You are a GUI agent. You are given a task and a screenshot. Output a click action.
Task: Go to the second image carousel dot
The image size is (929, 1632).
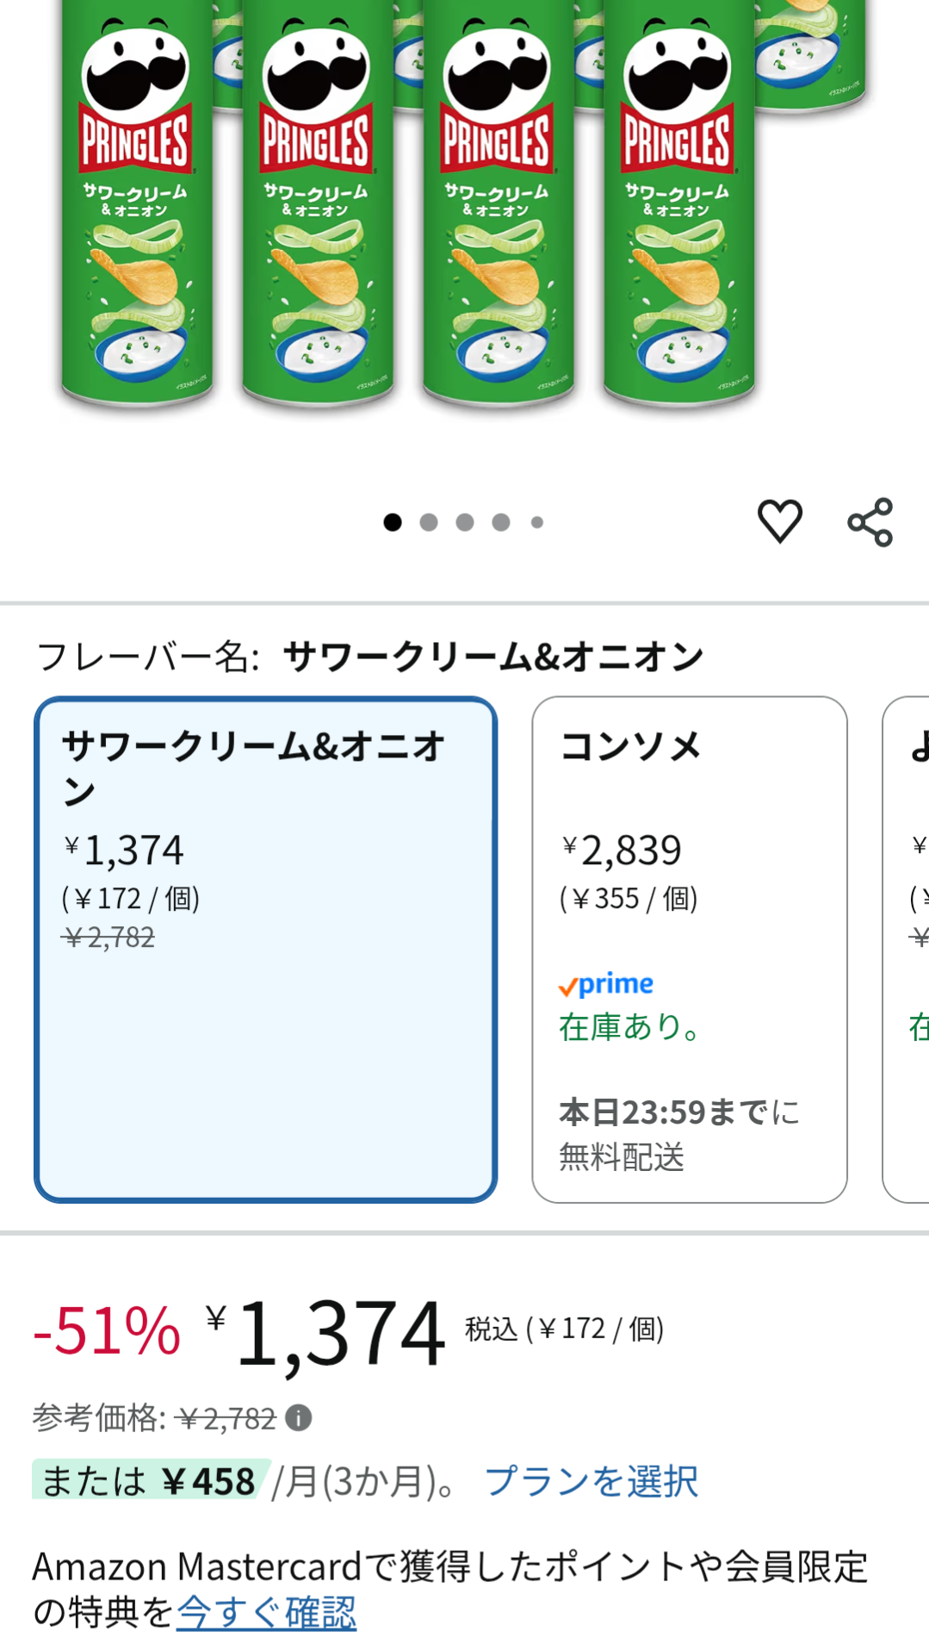(x=429, y=522)
